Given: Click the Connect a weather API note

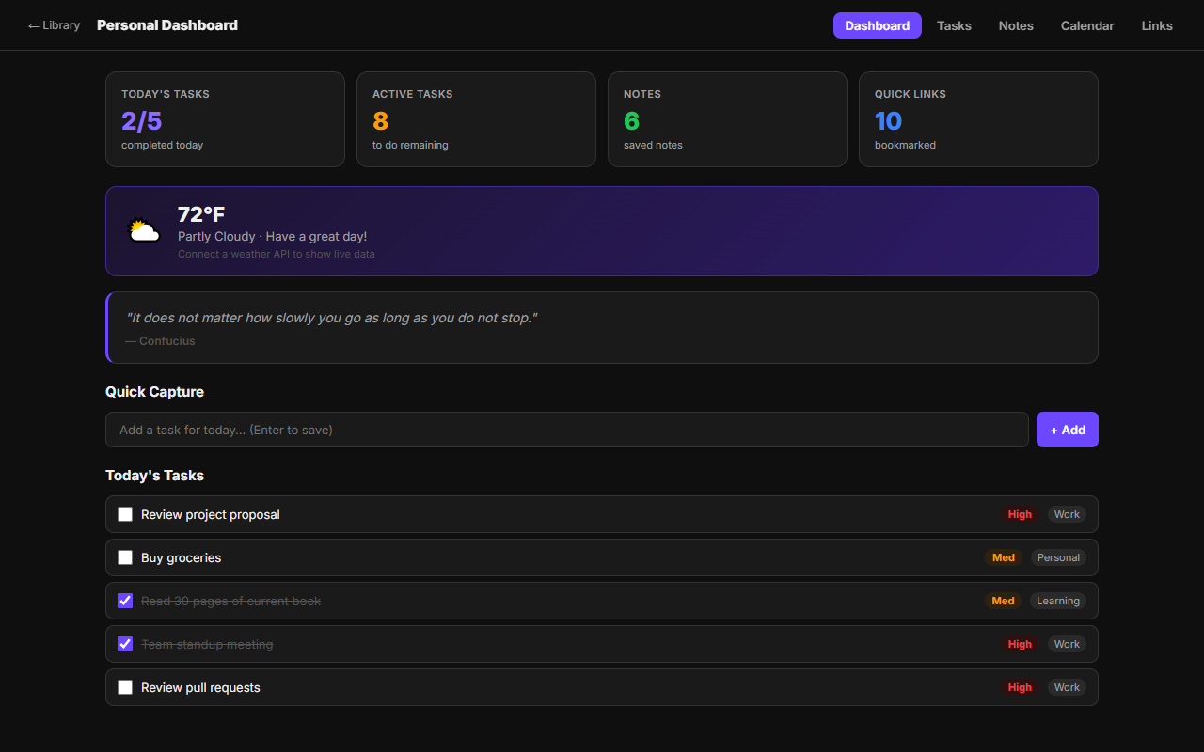Looking at the screenshot, I should pos(277,254).
